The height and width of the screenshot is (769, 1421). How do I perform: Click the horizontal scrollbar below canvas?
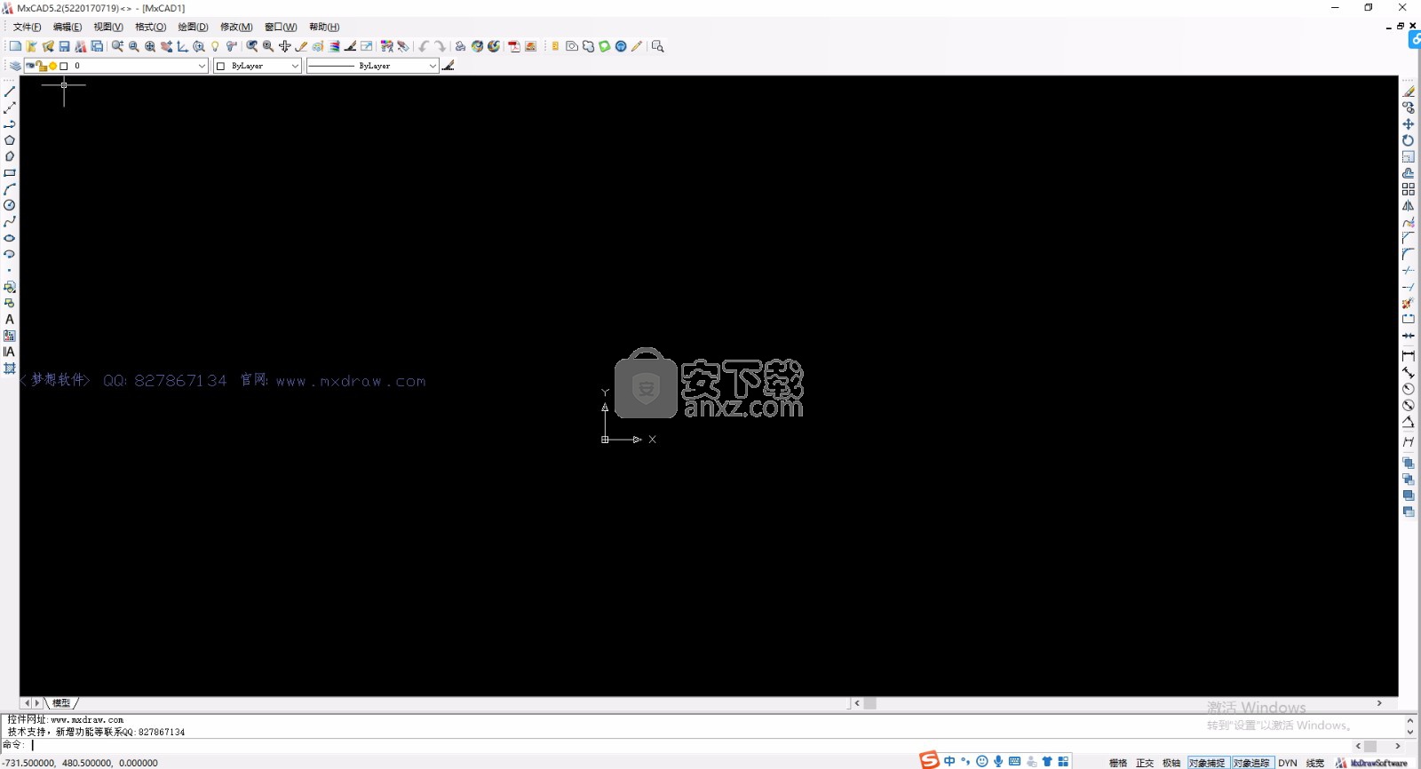click(1119, 703)
